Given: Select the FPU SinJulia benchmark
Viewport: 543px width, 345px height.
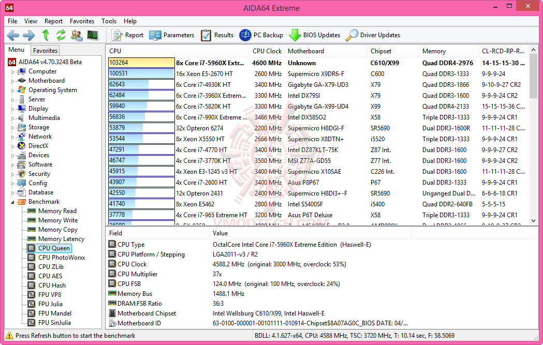Looking at the screenshot, I should 54,323.
